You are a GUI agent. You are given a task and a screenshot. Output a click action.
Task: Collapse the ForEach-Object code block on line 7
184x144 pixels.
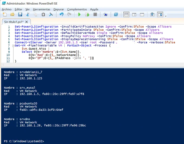(x=13, y=46)
